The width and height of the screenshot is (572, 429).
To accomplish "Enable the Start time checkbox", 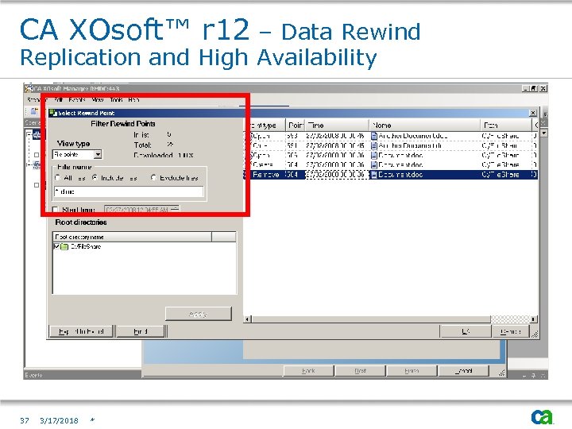I will [x=56, y=210].
